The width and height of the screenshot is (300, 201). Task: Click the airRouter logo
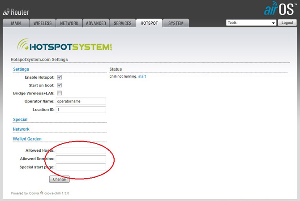(16, 12)
